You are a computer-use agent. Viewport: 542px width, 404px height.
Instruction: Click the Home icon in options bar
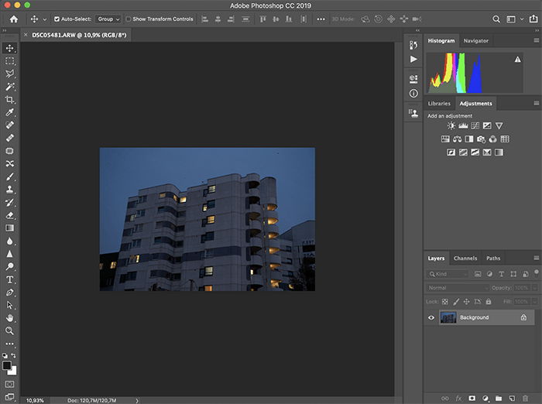tap(13, 19)
